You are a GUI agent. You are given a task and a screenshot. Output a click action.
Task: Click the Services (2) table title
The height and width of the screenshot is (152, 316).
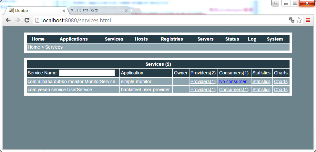coord(158,64)
